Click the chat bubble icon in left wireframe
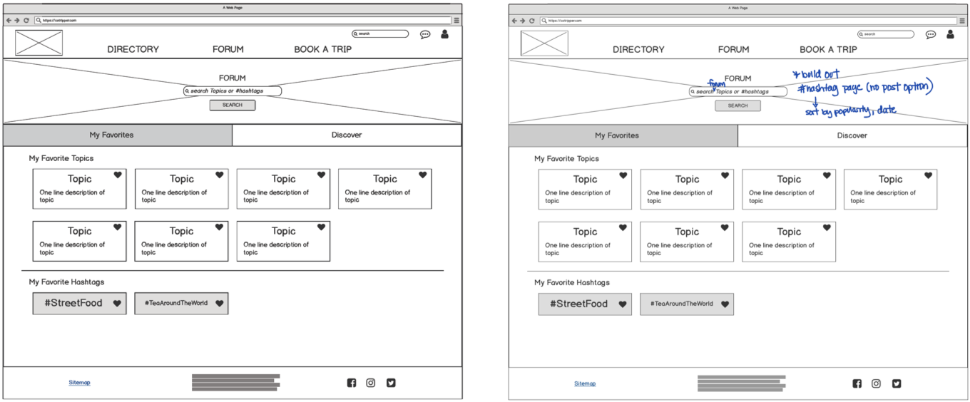The width and height of the screenshot is (970, 402). pos(425,34)
